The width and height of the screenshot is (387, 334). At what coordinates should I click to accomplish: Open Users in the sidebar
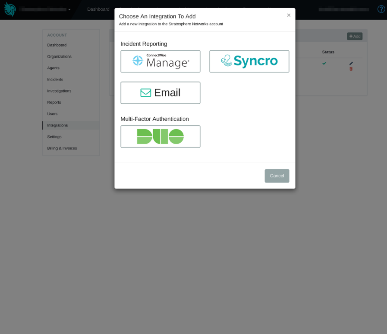[x=52, y=114]
